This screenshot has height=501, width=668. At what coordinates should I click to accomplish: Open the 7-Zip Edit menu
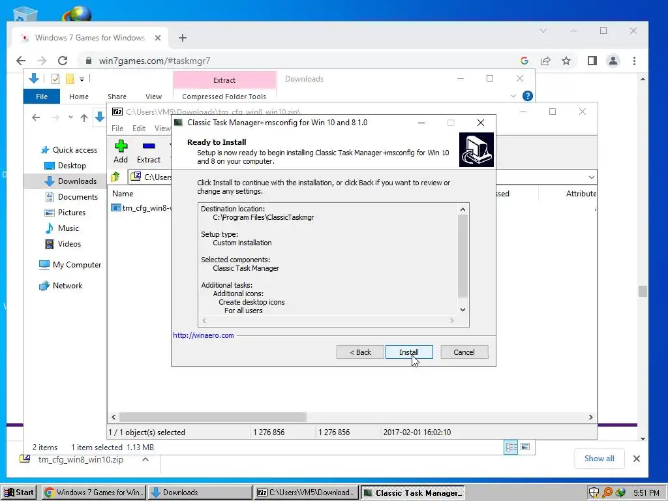[139, 129]
